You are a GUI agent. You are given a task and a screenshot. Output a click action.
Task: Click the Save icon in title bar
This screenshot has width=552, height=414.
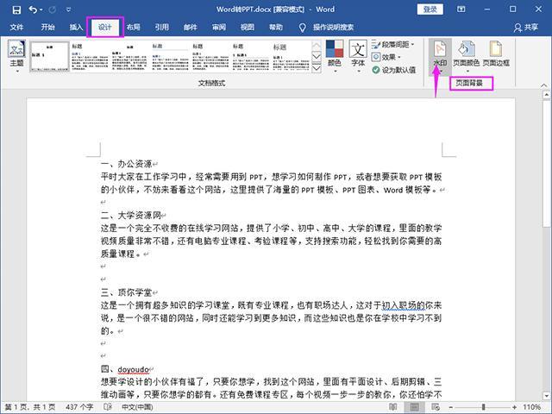pos(16,9)
